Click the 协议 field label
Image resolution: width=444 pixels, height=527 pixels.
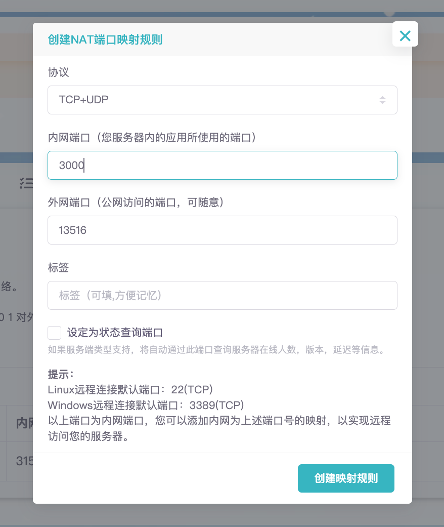point(58,72)
